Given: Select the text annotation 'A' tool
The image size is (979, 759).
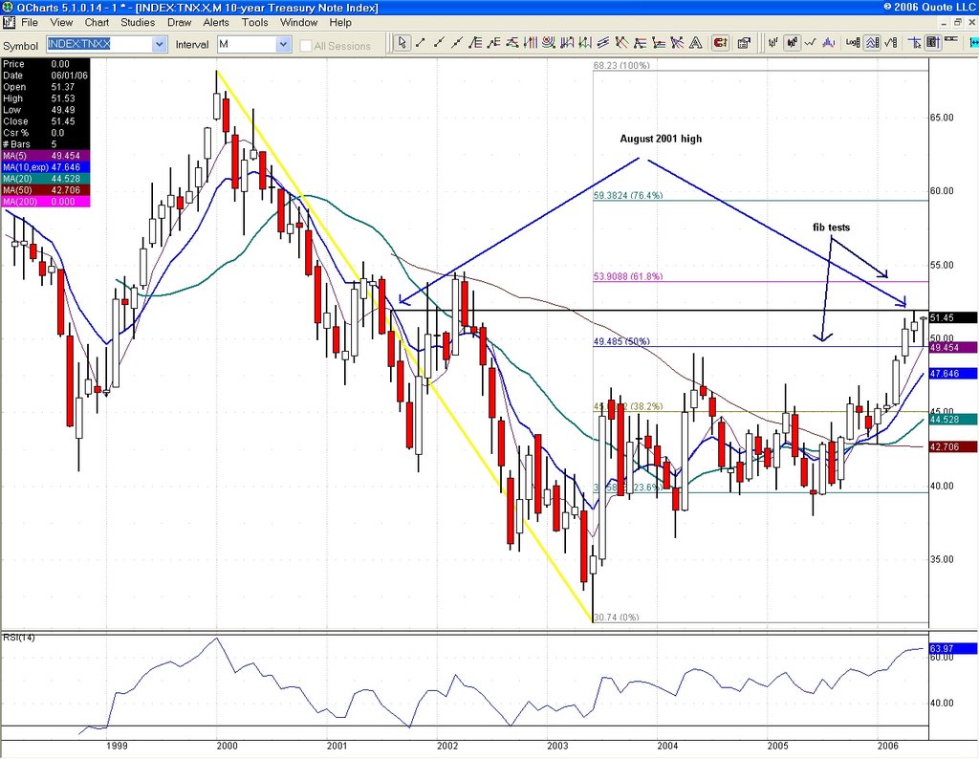Looking at the screenshot, I should coord(696,43).
